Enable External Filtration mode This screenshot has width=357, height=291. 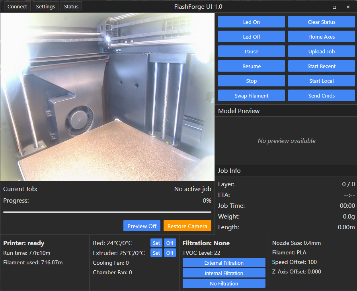tap(224, 263)
